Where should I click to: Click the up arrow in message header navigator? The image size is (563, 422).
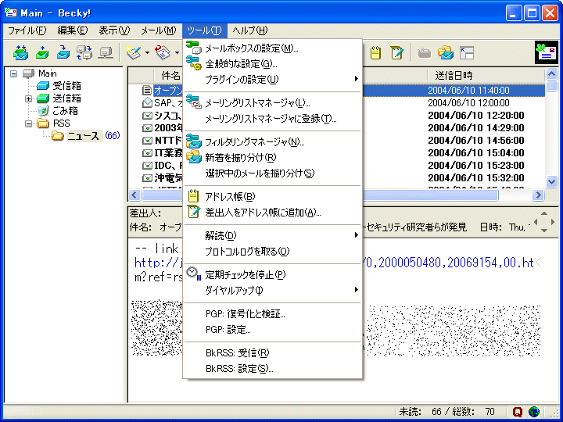coord(544,213)
